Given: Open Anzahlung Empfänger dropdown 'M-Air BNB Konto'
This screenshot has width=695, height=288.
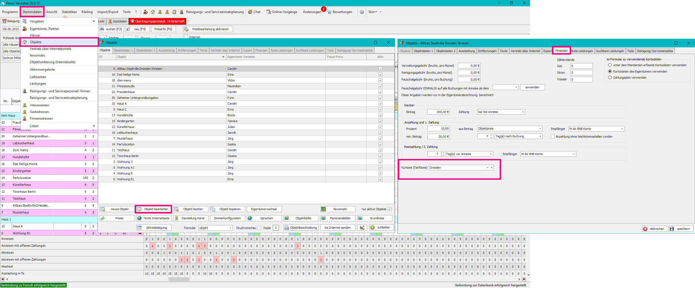Looking at the screenshot, I should (596, 129).
